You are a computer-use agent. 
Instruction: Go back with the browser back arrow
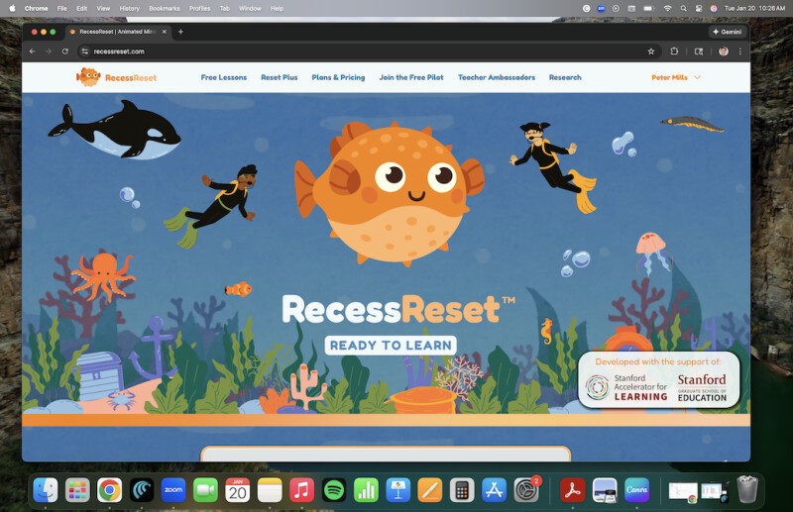(33, 51)
